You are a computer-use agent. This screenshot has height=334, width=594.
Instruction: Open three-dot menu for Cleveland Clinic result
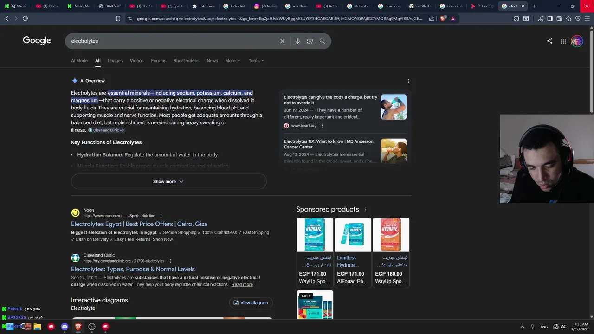[170, 261]
